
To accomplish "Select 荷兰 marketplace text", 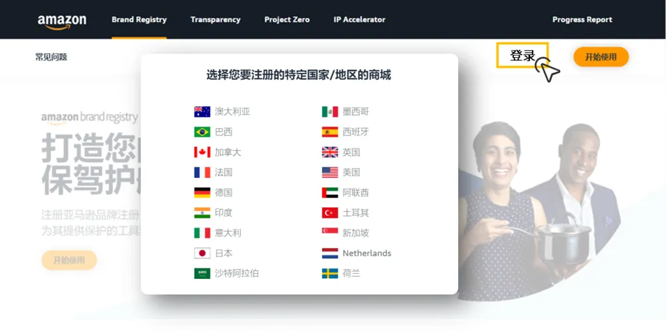I will click(351, 273).
